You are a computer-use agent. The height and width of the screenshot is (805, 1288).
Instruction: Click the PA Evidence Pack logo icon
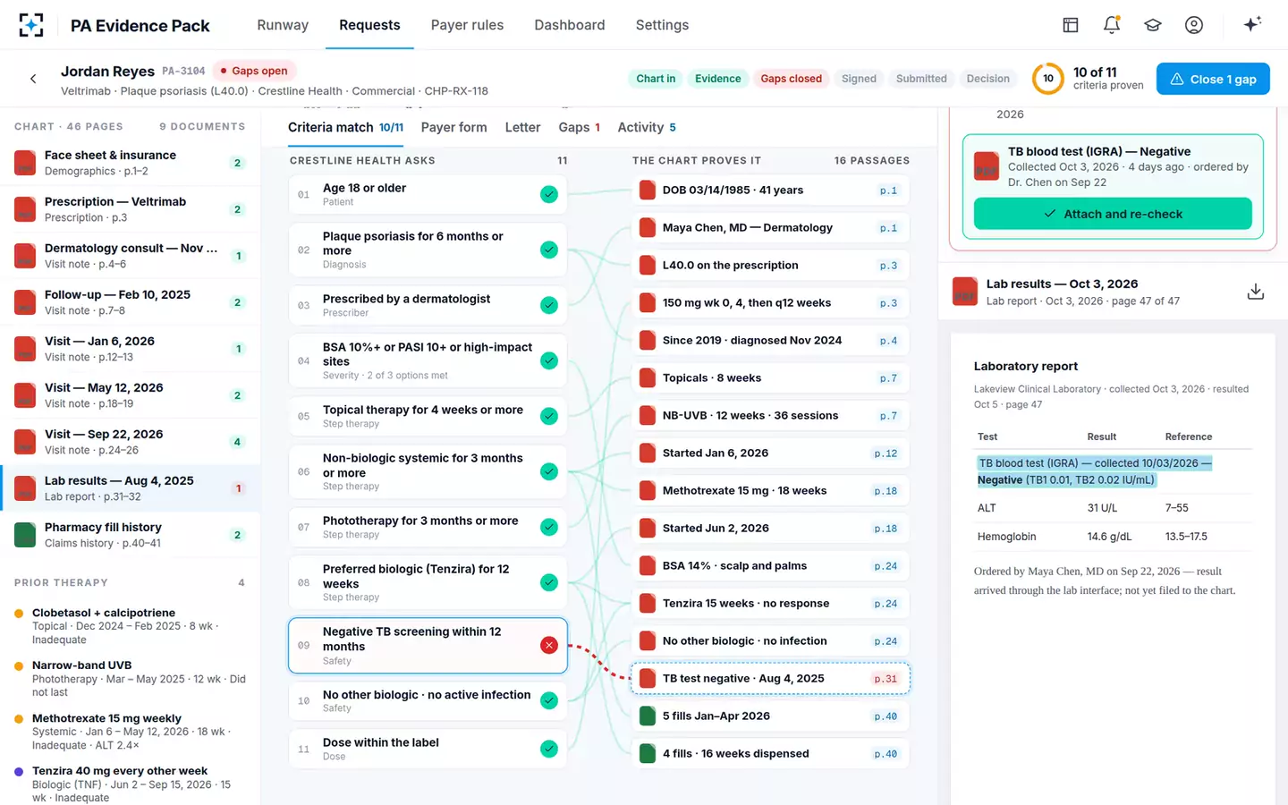click(x=31, y=25)
